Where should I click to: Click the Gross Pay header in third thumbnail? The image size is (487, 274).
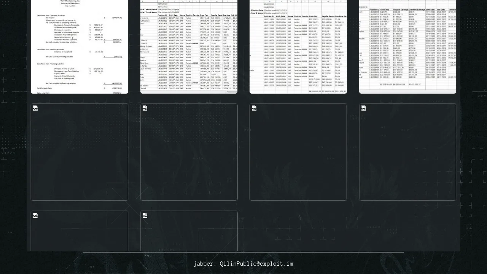click(x=314, y=17)
